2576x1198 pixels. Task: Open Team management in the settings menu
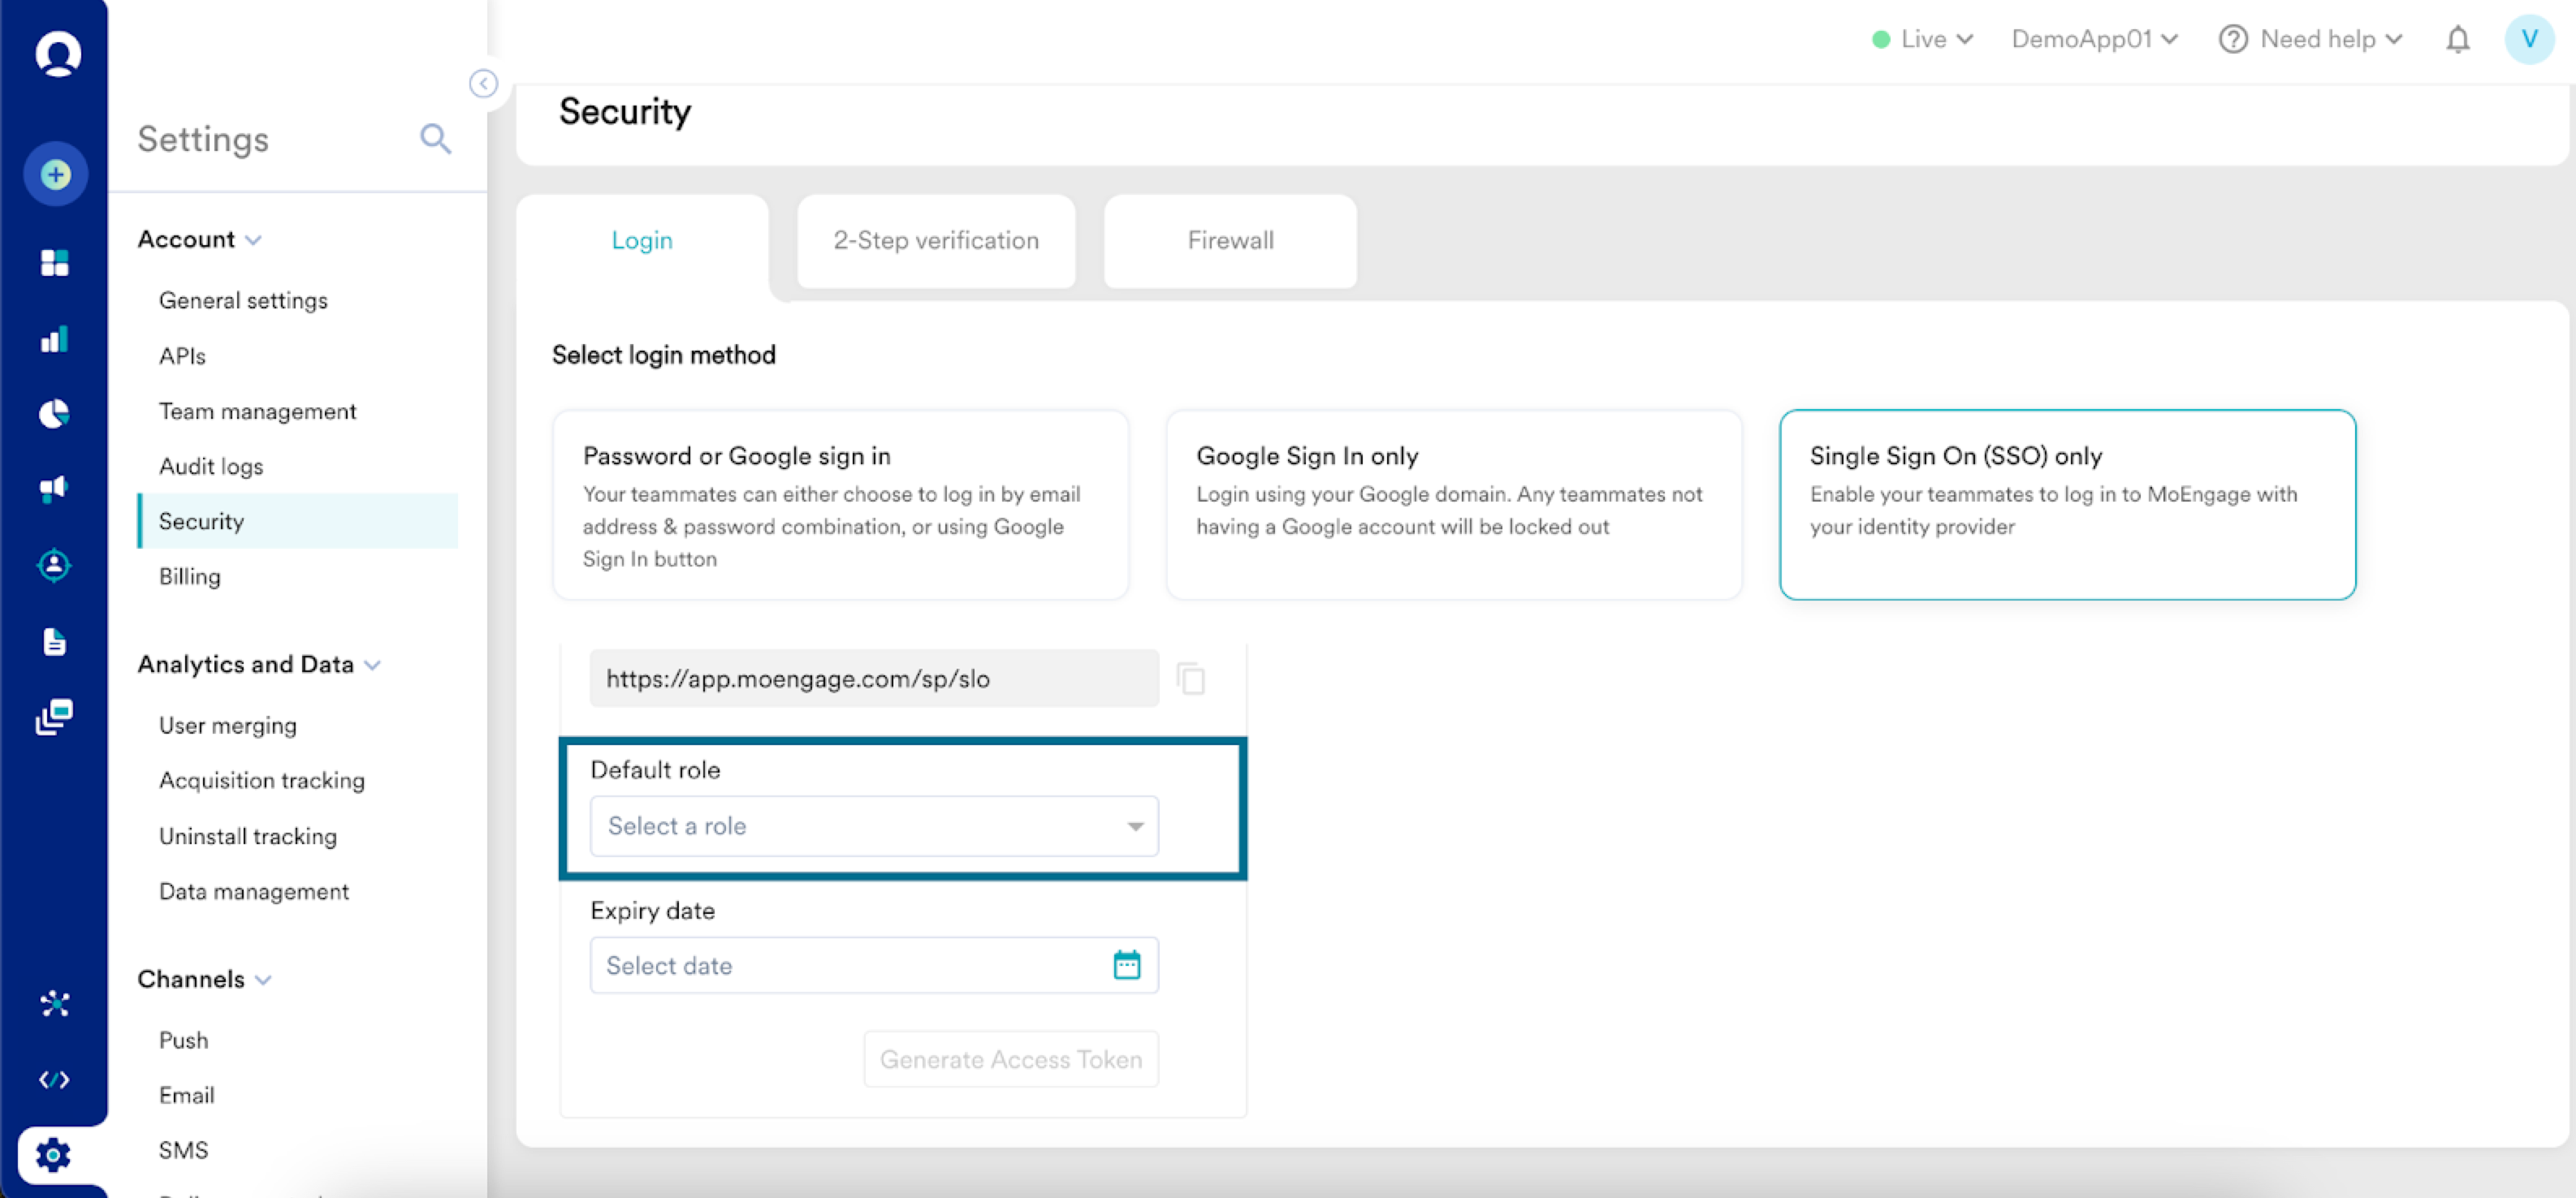point(257,412)
